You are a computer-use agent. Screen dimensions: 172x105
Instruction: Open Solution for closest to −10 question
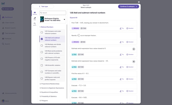click(130, 67)
